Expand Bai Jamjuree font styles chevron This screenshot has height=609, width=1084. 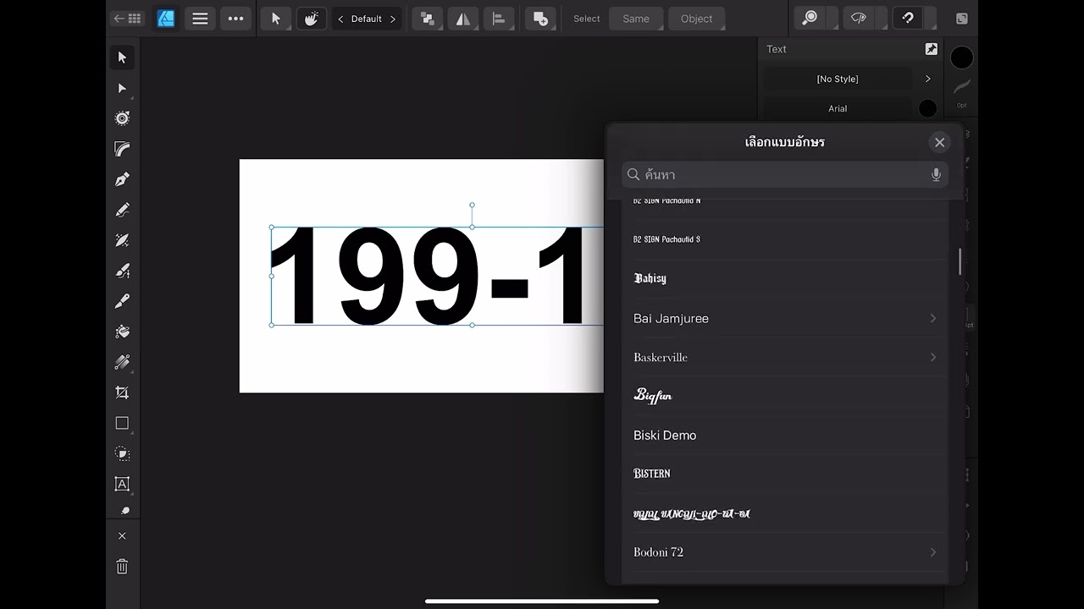pyautogui.click(x=933, y=318)
